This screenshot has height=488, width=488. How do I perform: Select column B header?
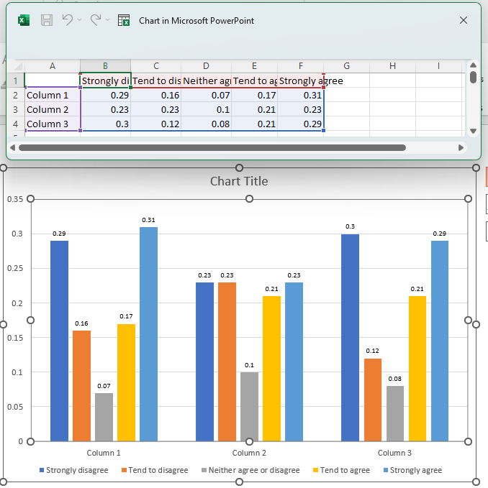tap(105, 66)
